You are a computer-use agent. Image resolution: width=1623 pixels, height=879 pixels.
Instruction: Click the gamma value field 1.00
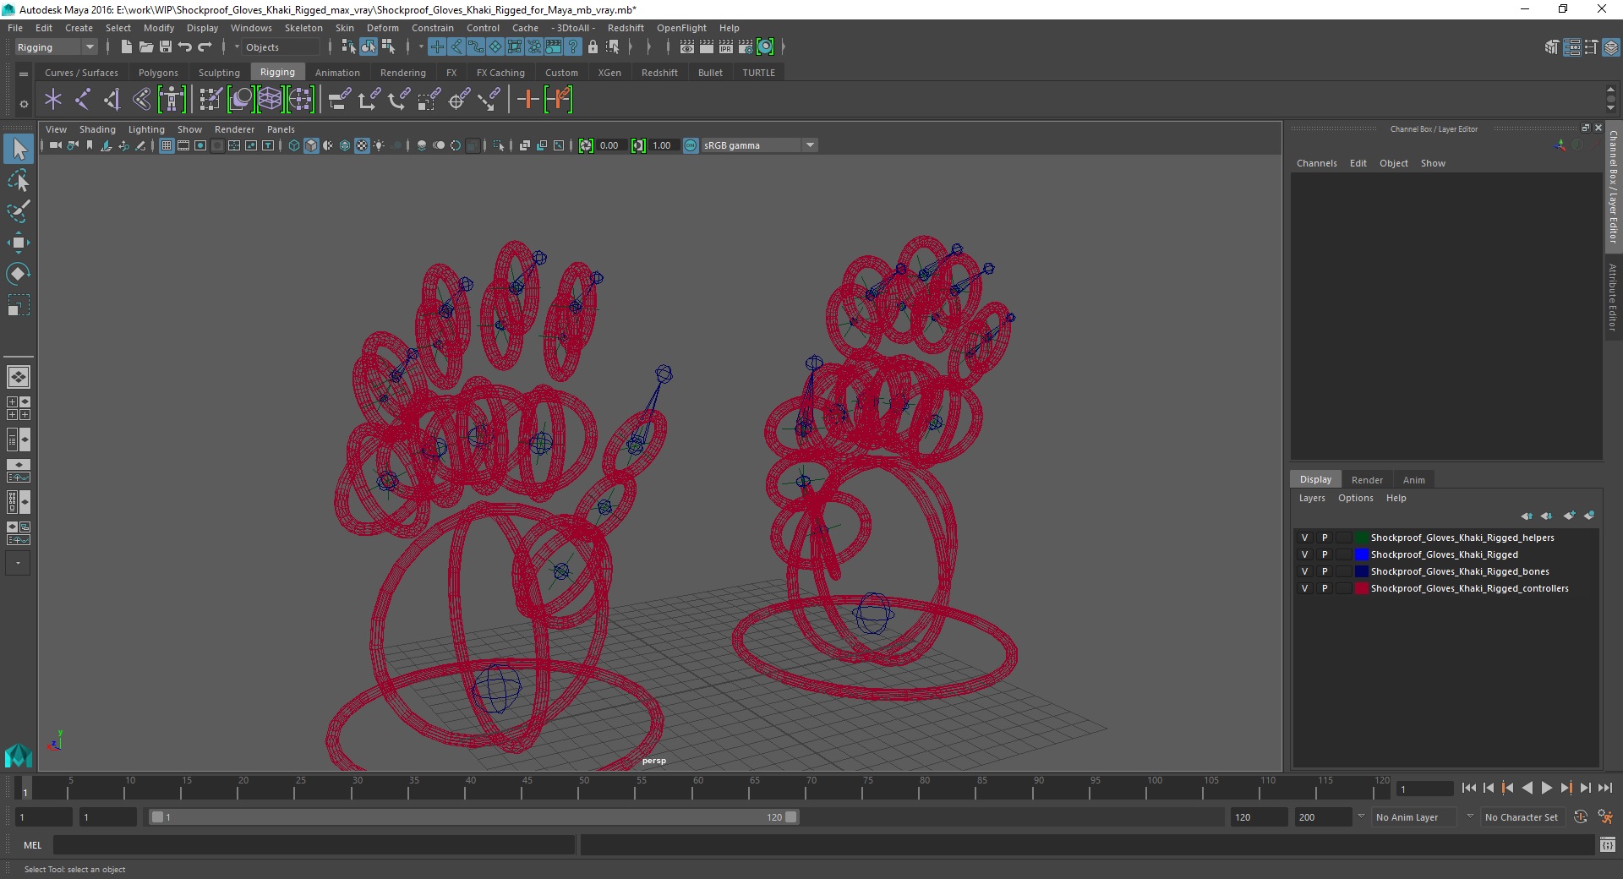click(663, 145)
